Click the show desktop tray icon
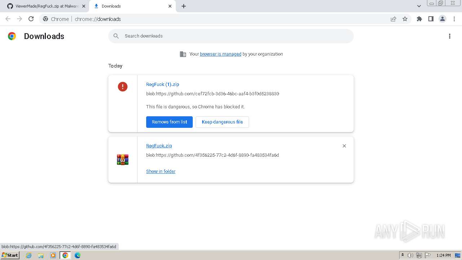Image resolution: width=462 pixels, height=260 pixels. [x=458, y=255]
